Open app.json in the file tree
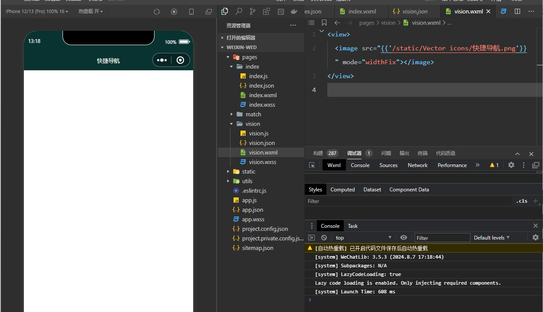This screenshot has width=543, height=312. [x=252, y=210]
